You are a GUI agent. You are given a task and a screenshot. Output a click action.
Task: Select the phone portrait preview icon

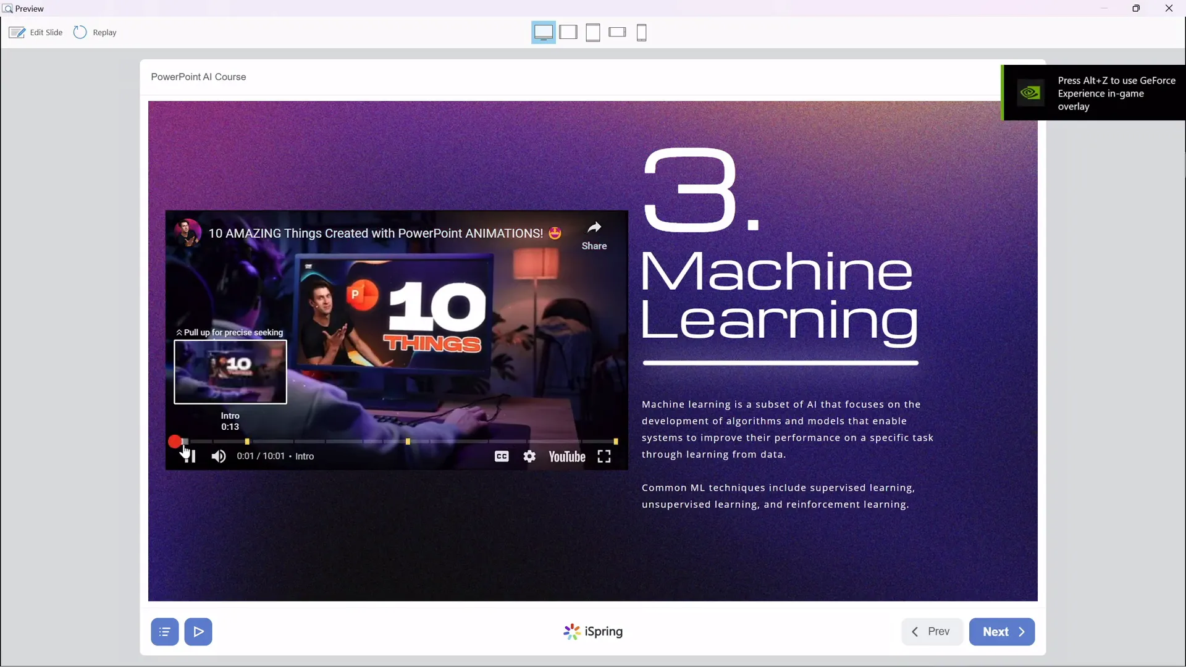coord(642,32)
